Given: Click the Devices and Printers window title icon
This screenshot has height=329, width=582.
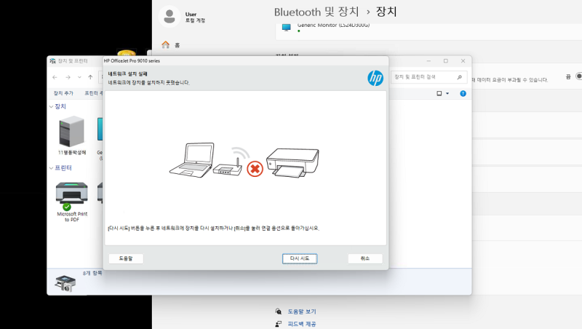Looking at the screenshot, I should point(52,61).
